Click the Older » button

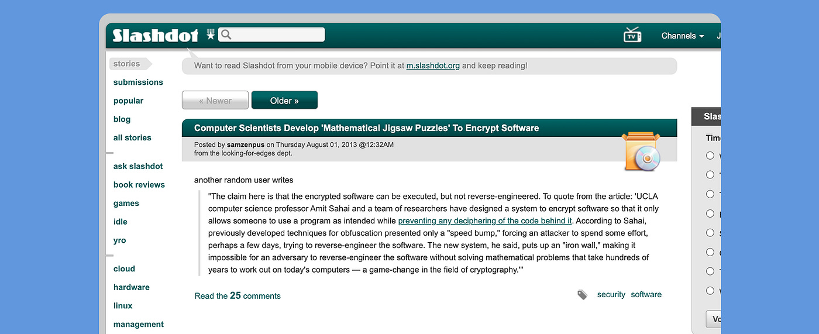tap(284, 100)
